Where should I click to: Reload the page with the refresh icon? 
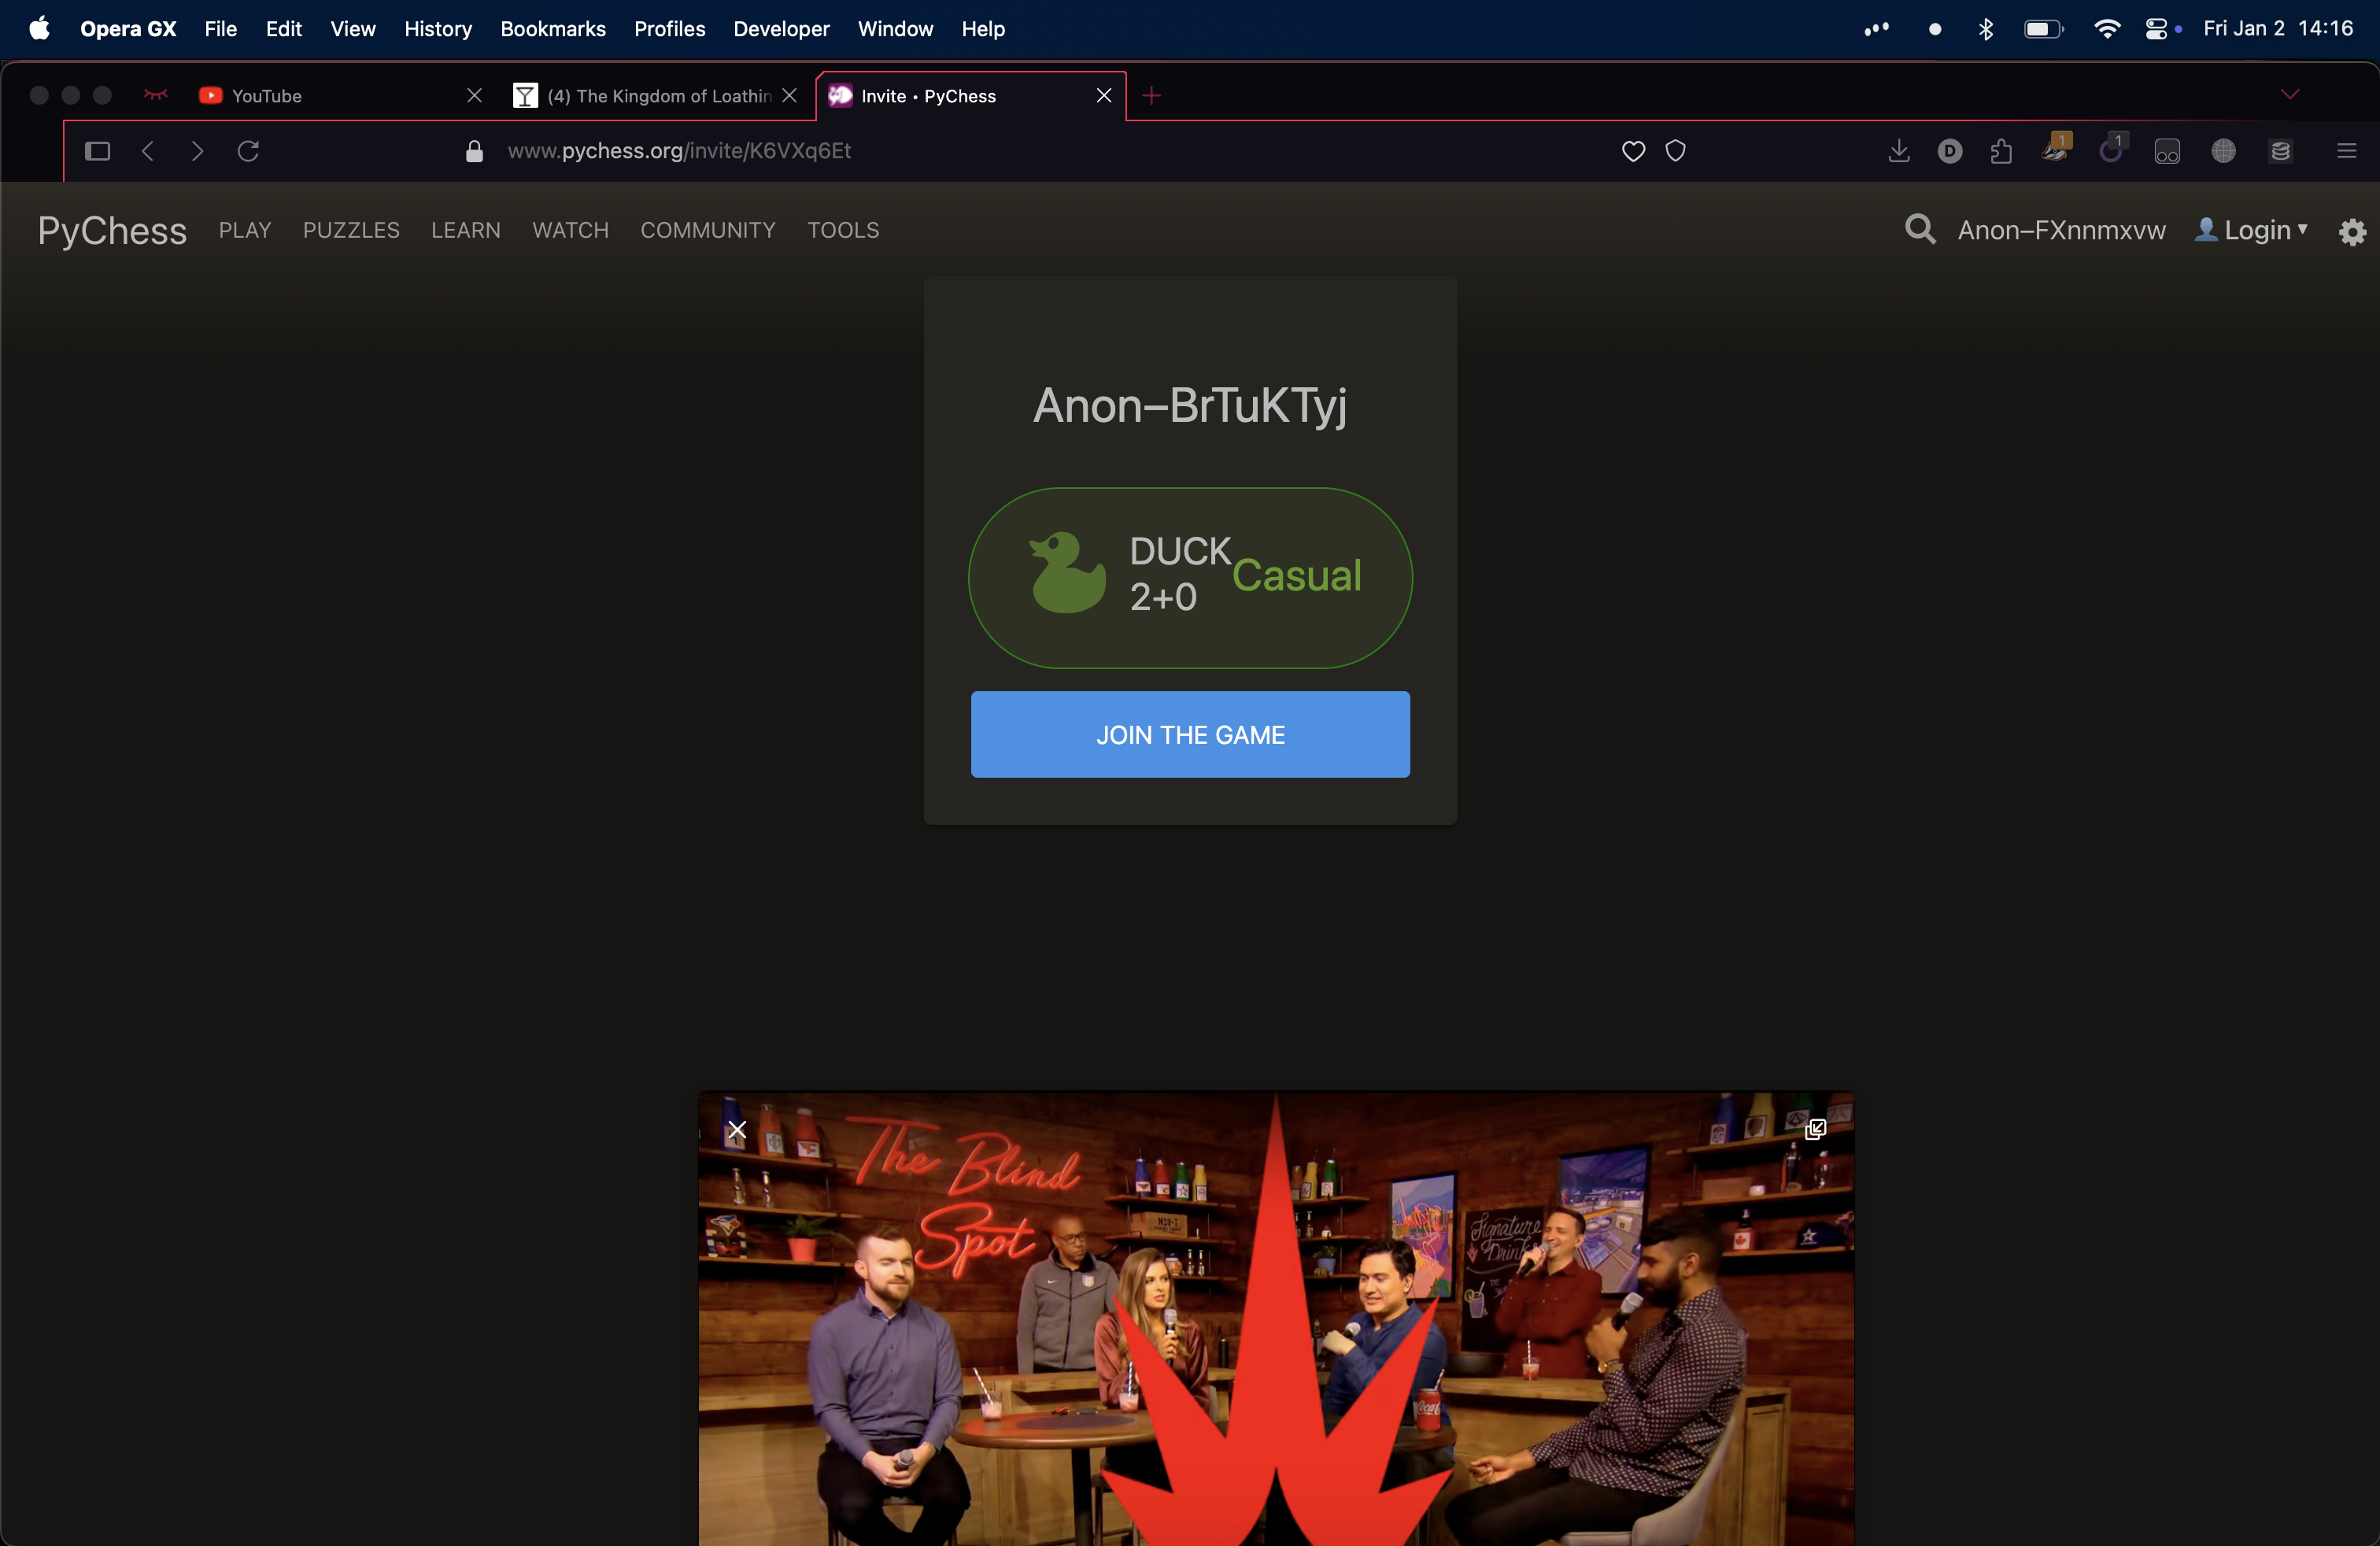248,151
